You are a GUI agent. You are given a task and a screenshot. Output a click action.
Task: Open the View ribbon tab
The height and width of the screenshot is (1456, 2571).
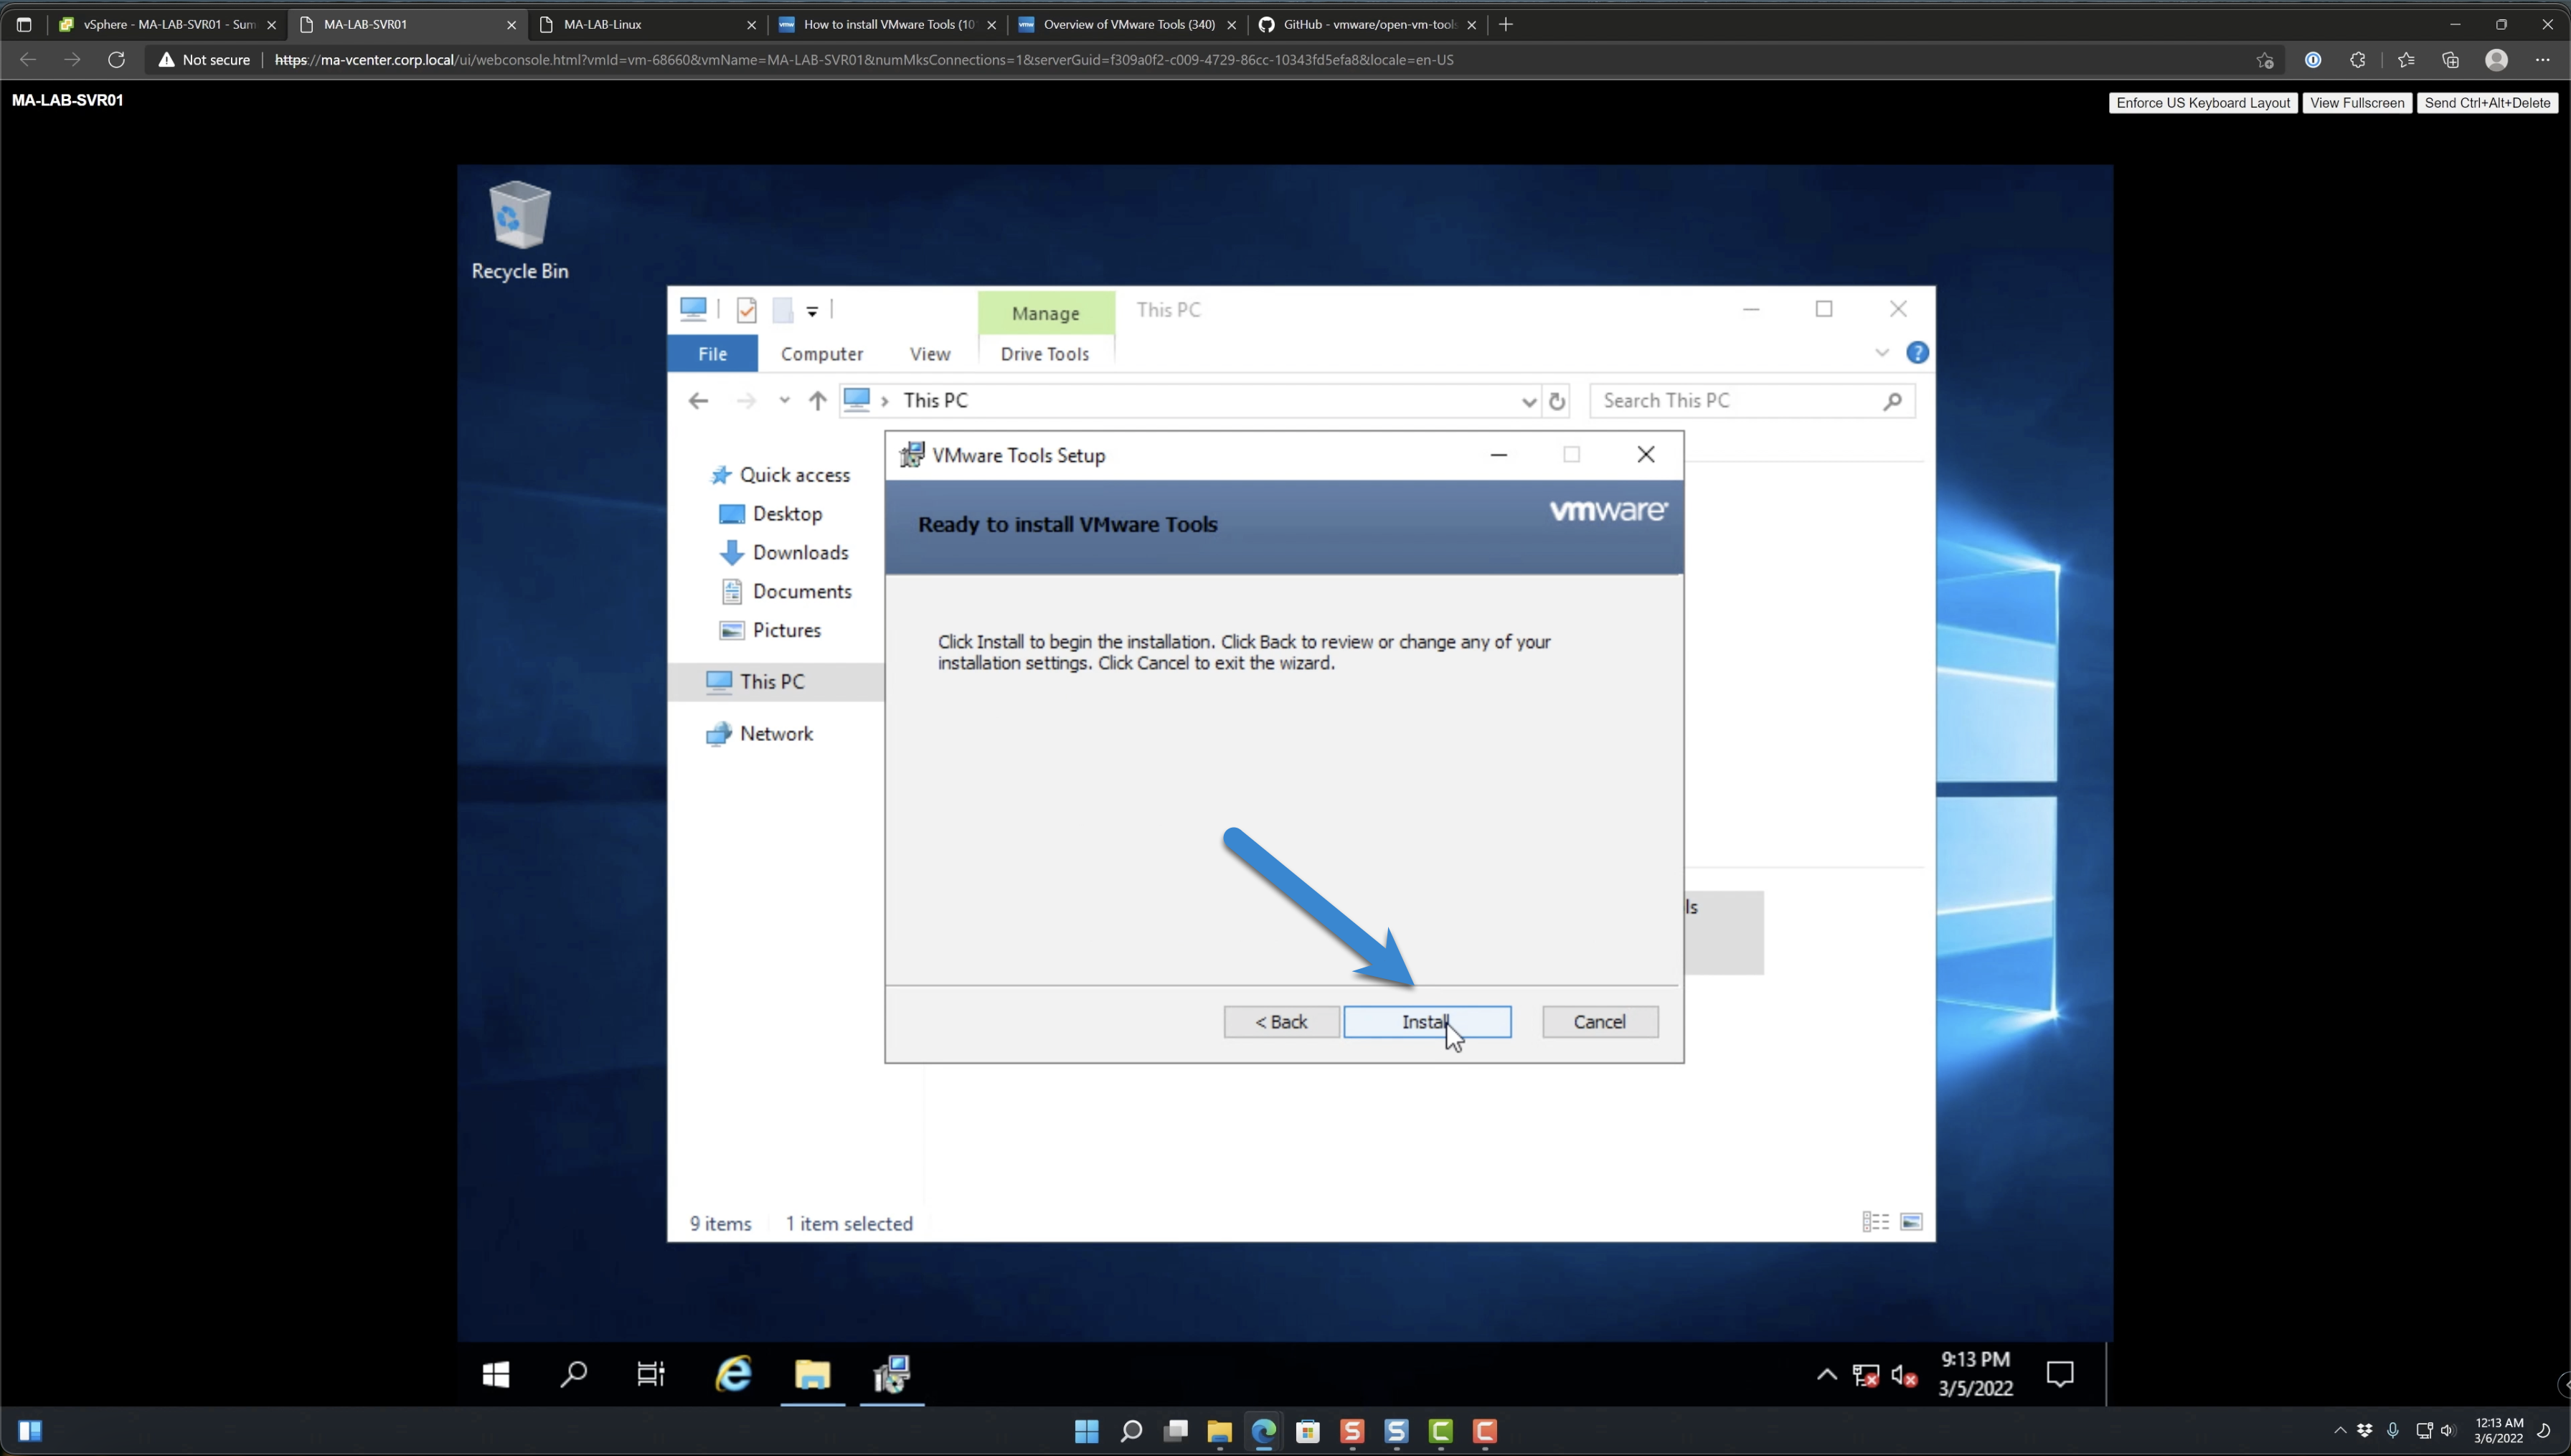[929, 353]
